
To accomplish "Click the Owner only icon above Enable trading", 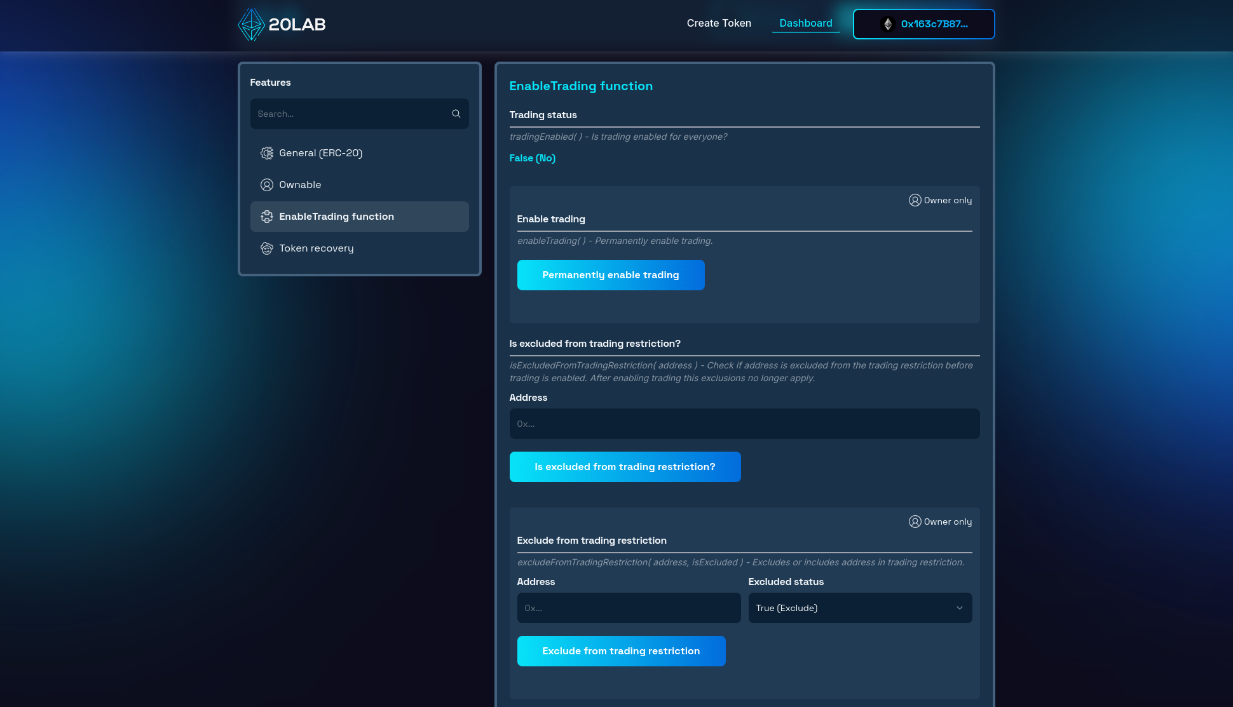I will coord(915,200).
